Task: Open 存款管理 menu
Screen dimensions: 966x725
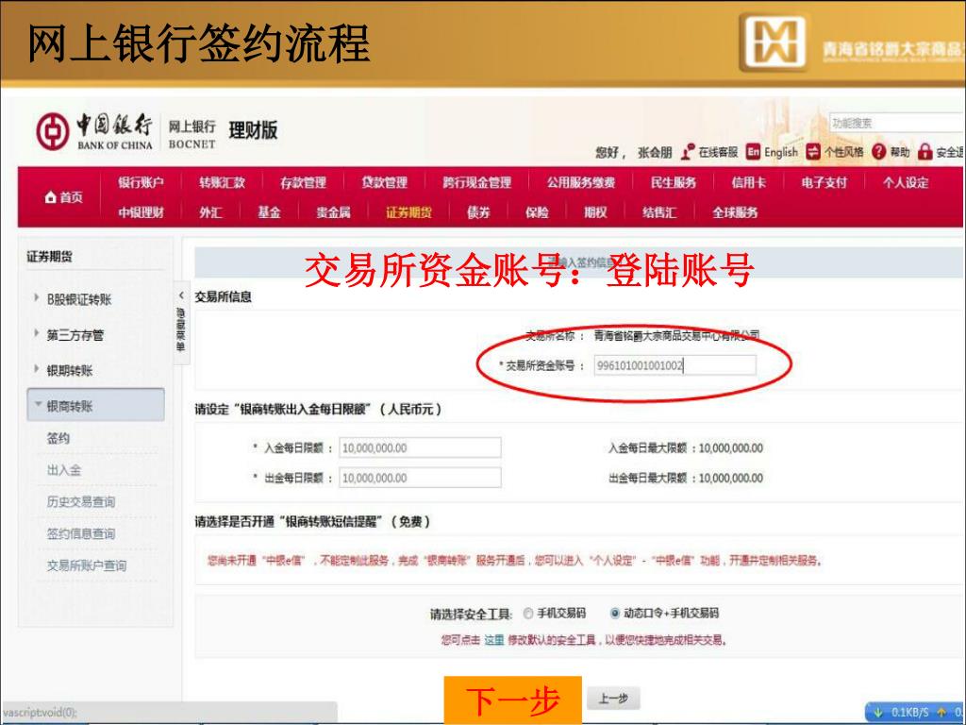Action: (x=303, y=182)
